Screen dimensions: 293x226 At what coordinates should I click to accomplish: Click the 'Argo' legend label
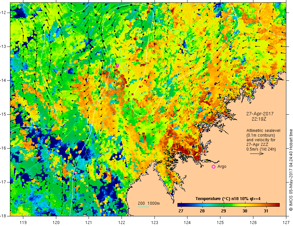click(x=222, y=167)
